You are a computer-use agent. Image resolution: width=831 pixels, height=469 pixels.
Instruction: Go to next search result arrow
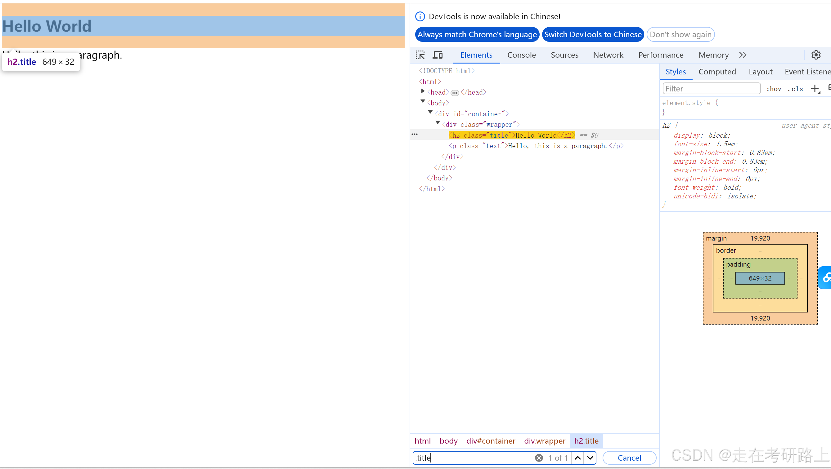click(x=590, y=458)
